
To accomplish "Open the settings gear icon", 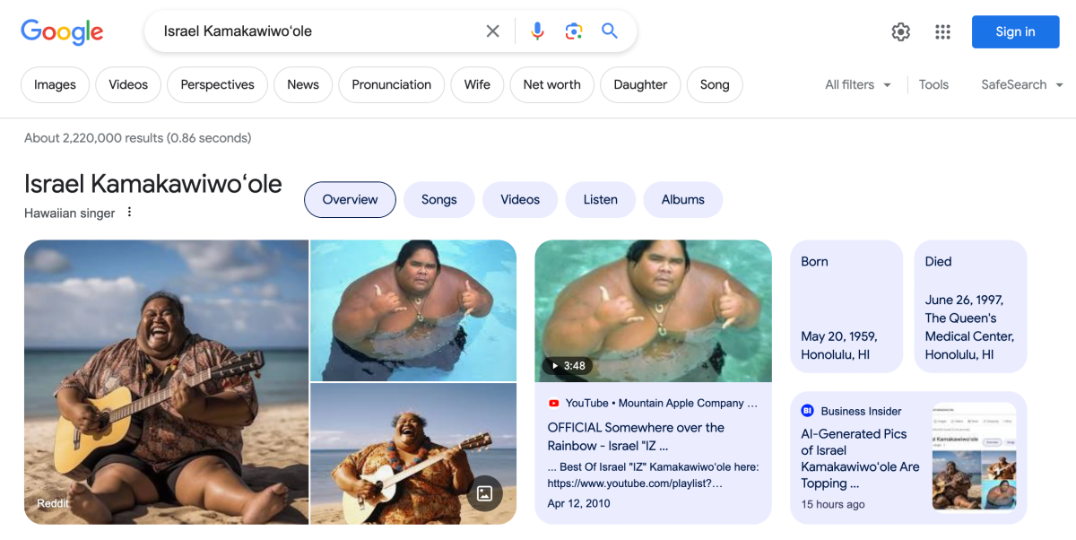I will [x=900, y=32].
